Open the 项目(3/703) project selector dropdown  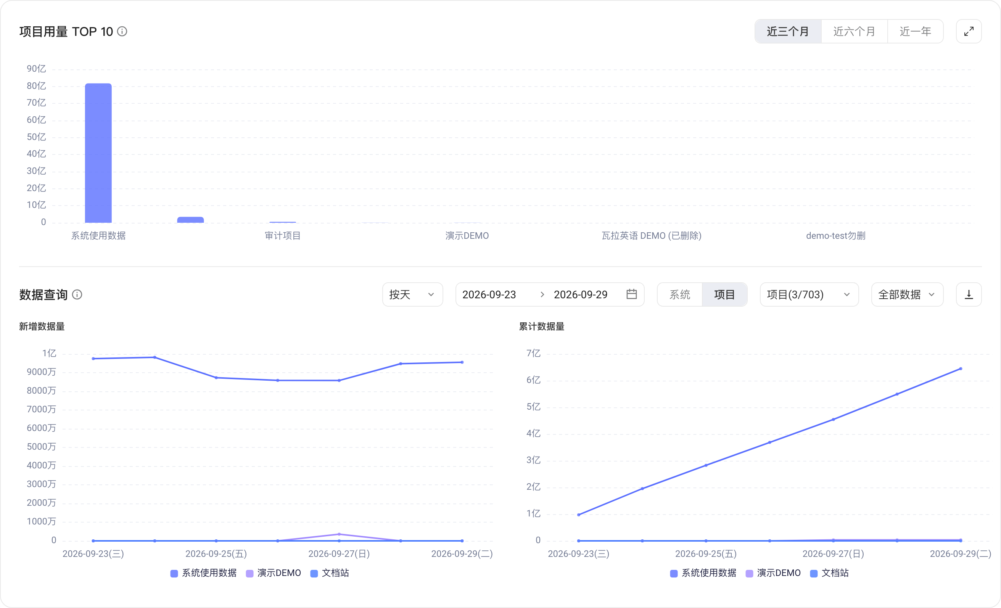tap(809, 294)
